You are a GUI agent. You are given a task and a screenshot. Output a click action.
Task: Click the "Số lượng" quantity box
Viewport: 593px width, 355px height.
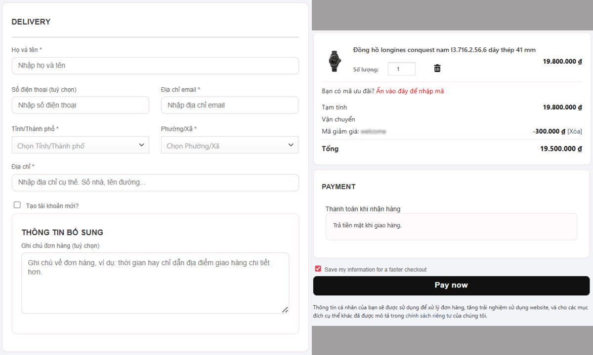pos(401,69)
